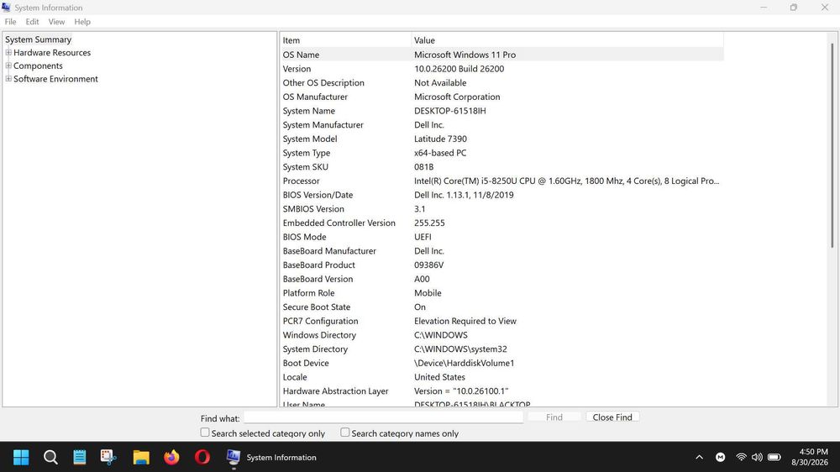This screenshot has width=840, height=472.
Task: Click the Find button
Action: (x=554, y=417)
